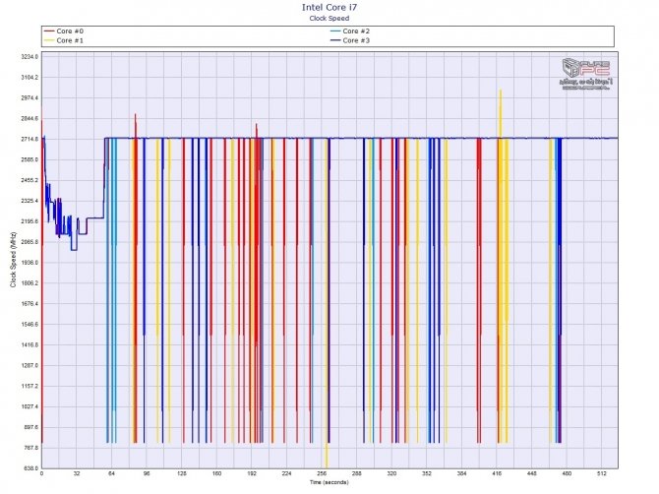Click the Intel Core i7 chart title

pyautogui.click(x=329, y=7)
